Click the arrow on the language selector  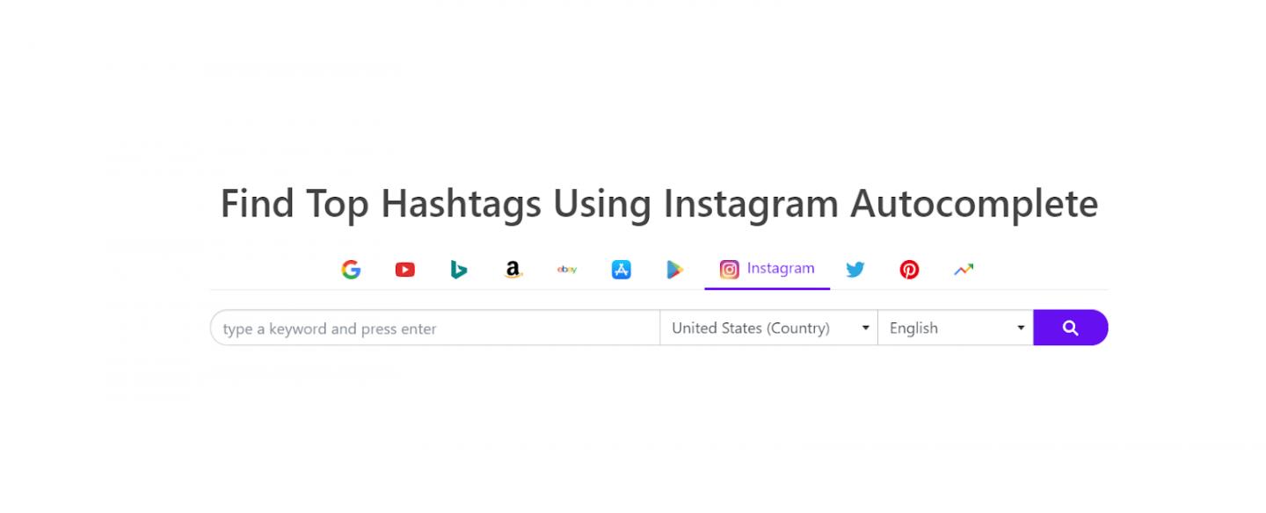1021,329
